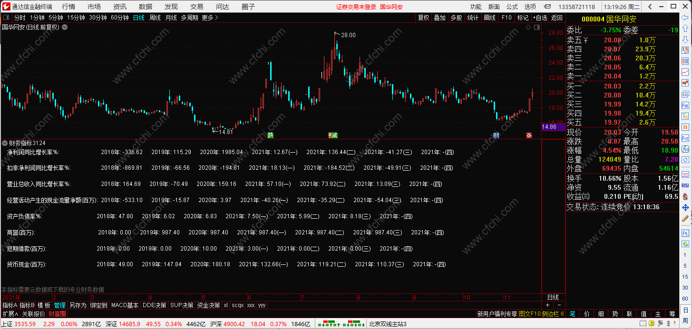Switch chart to 1分钟 period

[38, 18]
